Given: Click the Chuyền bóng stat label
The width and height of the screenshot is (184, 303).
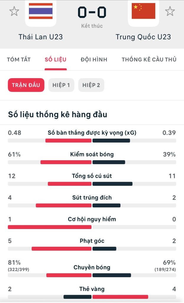Looking at the screenshot, I should pos(92,267).
